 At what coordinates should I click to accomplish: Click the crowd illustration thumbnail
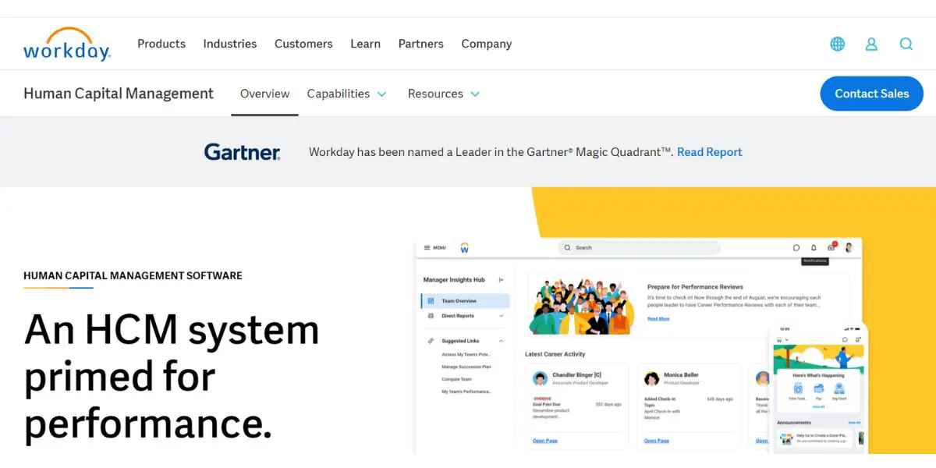(x=582, y=307)
